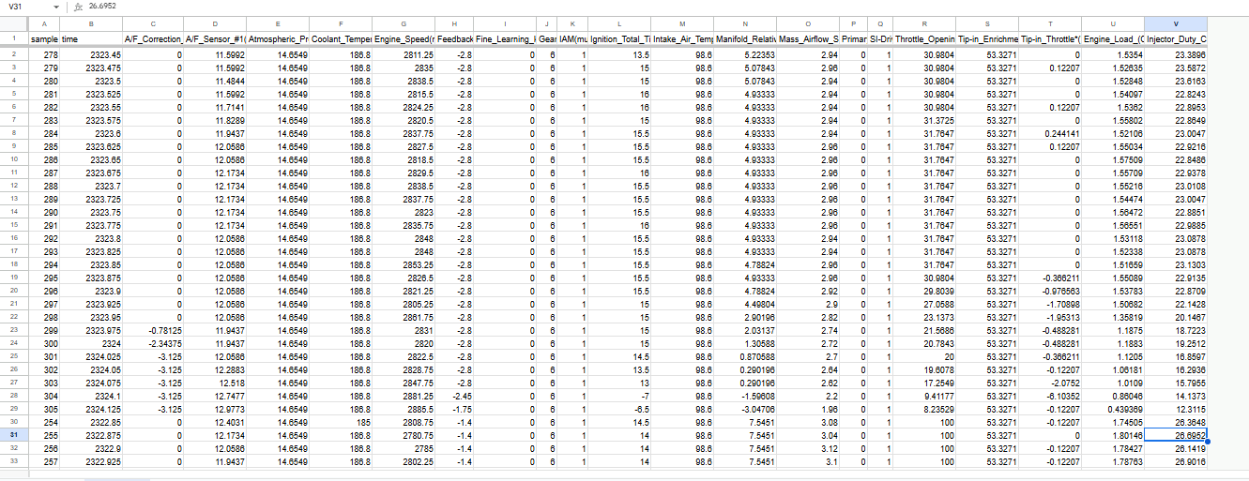
Task: Select row 31 header
Action: point(15,436)
